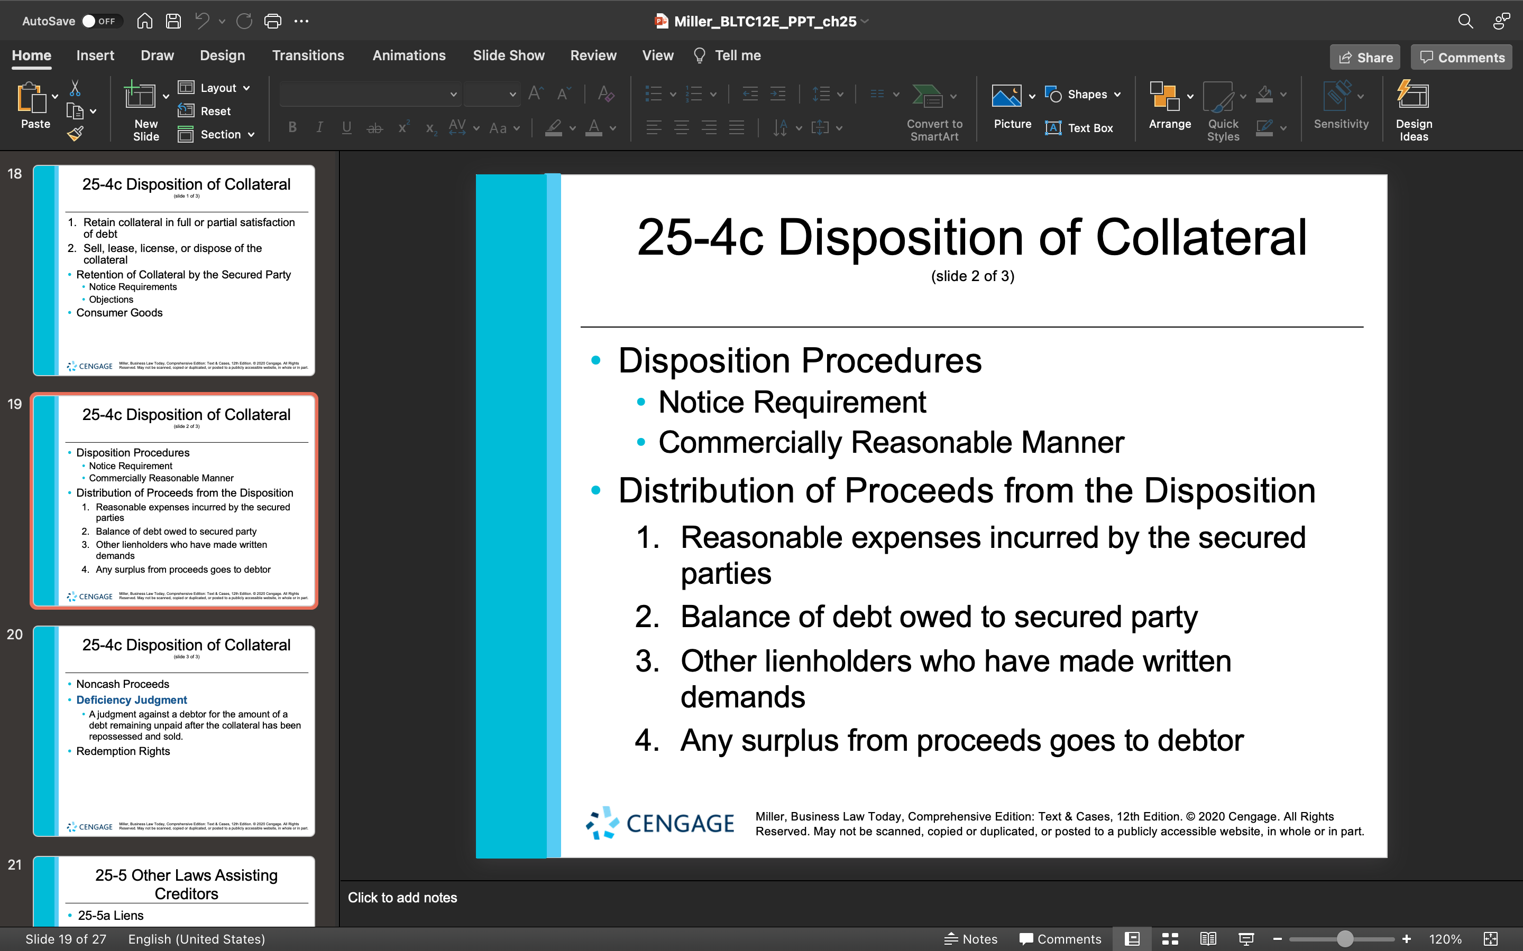Search the presentation with the magnifier icon

click(x=1465, y=21)
